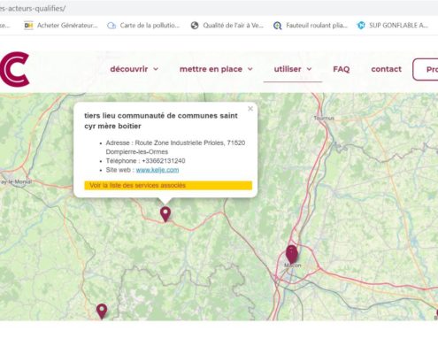Click the Téléphone number +33662131240
438x354 pixels.
164,161
